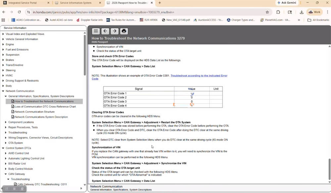
Task: Open browser downloads icon
Action: (302, 12)
